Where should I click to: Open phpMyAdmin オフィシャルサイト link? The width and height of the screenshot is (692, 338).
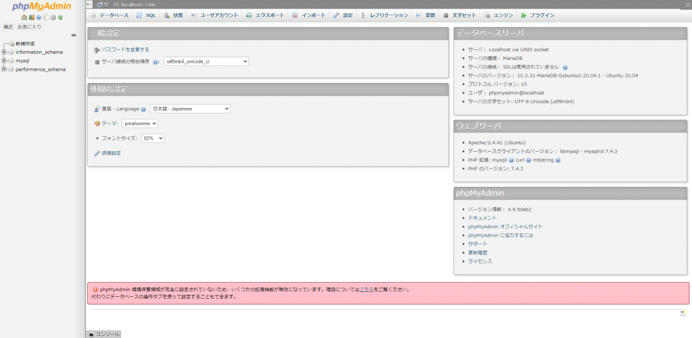tap(505, 227)
